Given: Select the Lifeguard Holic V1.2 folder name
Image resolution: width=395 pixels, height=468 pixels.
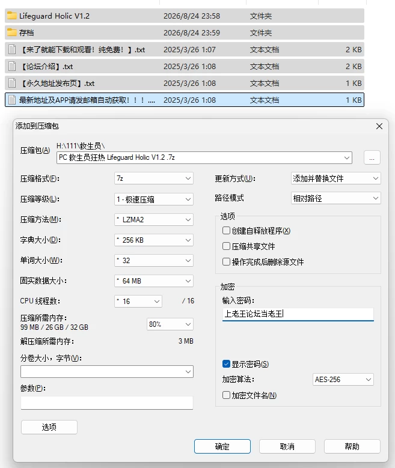Looking at the screenshot, I should (54, 16).
